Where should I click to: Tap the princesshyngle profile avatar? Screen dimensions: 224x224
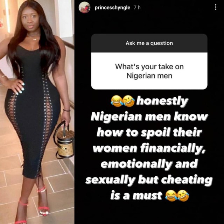[84, 7]
